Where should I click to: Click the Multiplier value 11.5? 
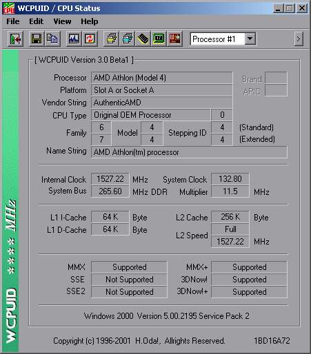(230, 191)
